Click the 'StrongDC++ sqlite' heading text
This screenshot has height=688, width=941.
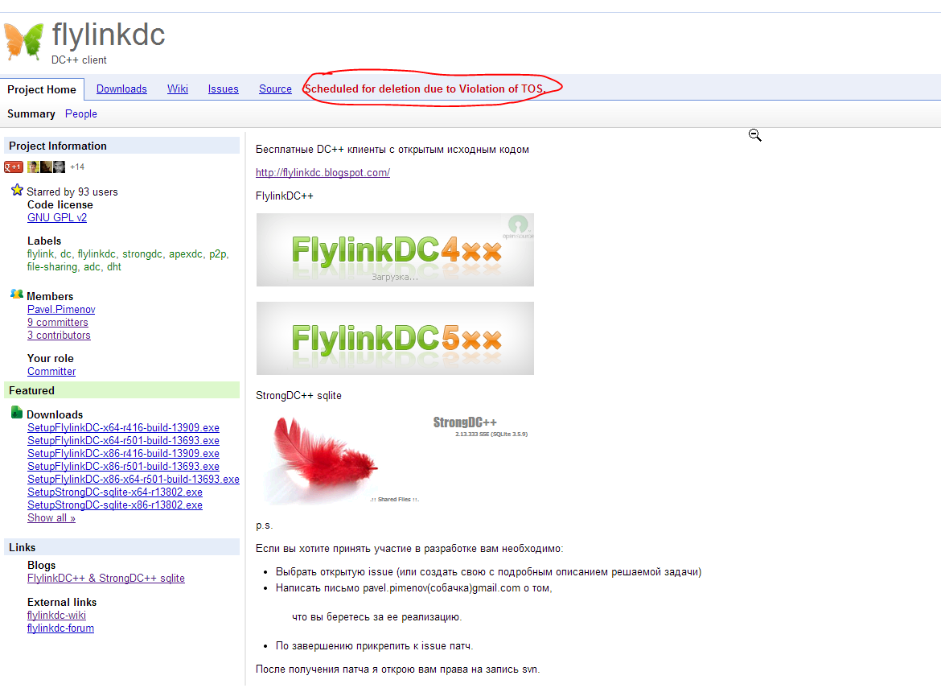298,396
